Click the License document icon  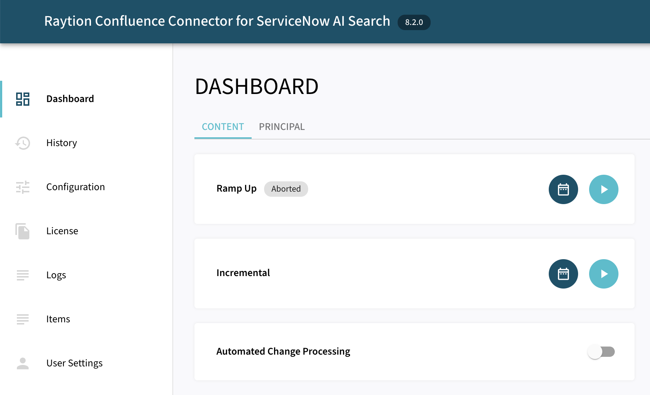coord(22,231)
